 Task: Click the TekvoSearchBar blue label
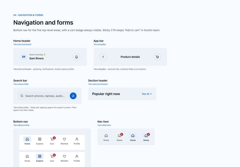(21, 84)
